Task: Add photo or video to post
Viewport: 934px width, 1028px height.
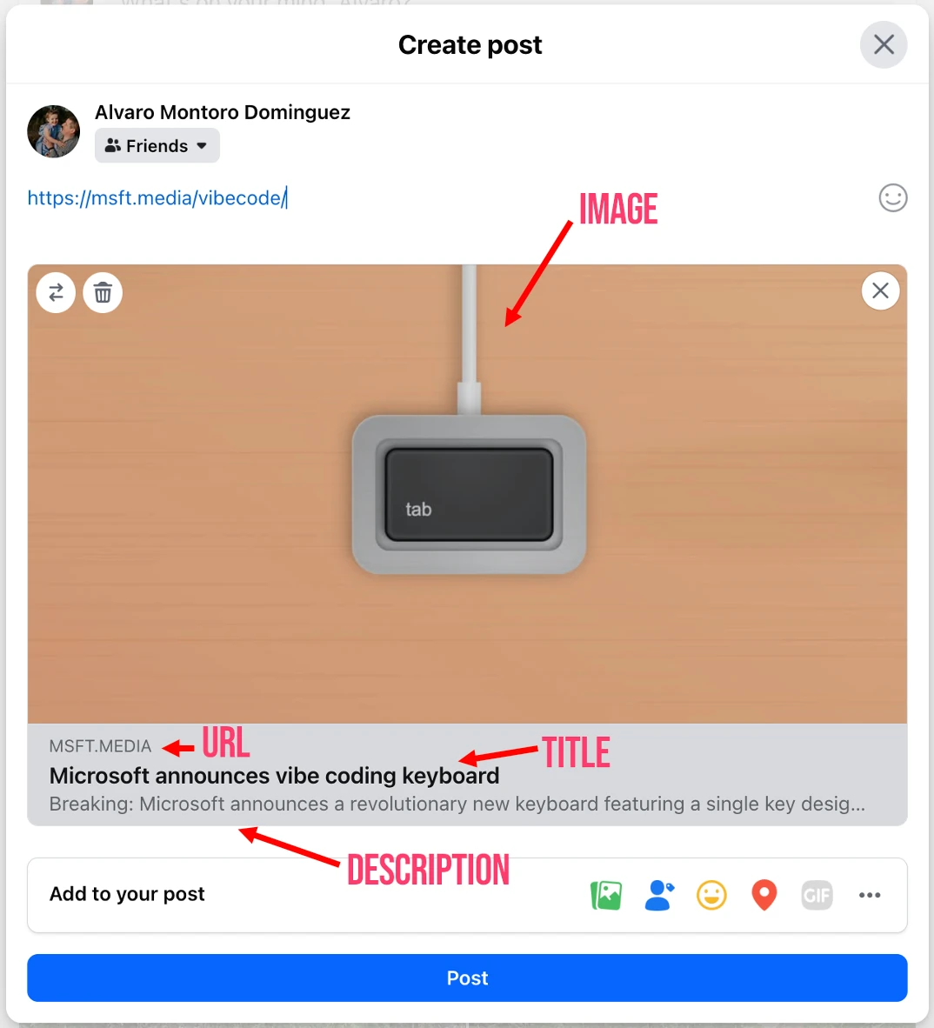Action: (606, 895)
